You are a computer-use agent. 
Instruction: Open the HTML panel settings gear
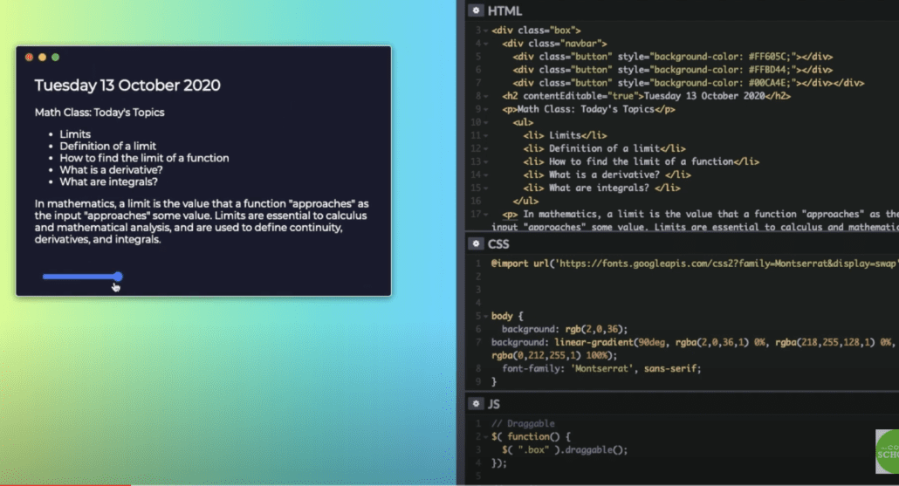point(476,10)
